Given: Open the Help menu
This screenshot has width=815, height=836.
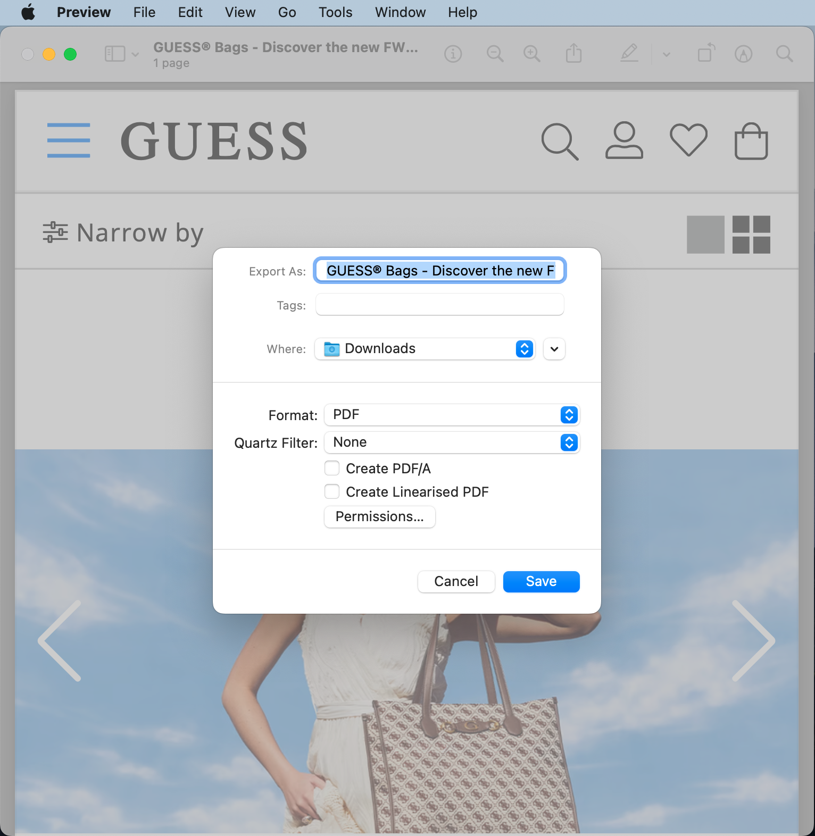Looking at the screenshot, I should (x=462, y=12).
